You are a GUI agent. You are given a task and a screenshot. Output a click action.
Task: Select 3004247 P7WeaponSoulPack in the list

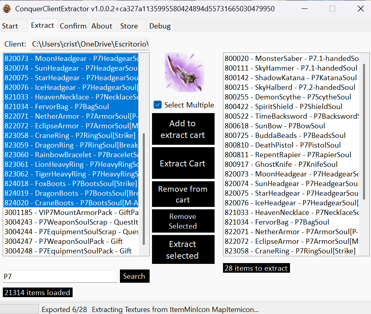coord(71,241)
